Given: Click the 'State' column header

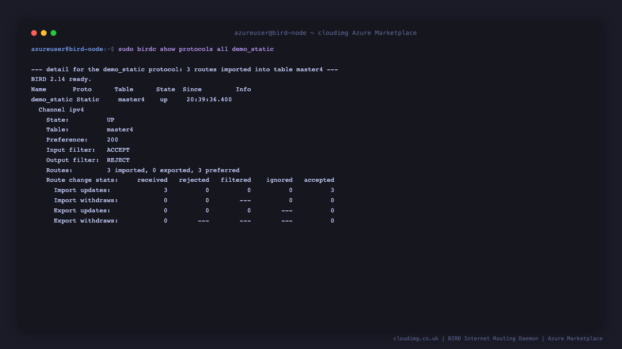Looking at the screenshot, I should [166, 89].
